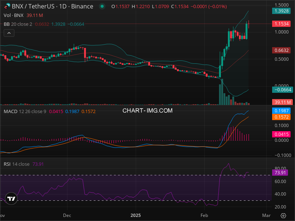Click the BNX coin logo icon
The height and width of the screenshot is (221, 295).
(7, 6)
